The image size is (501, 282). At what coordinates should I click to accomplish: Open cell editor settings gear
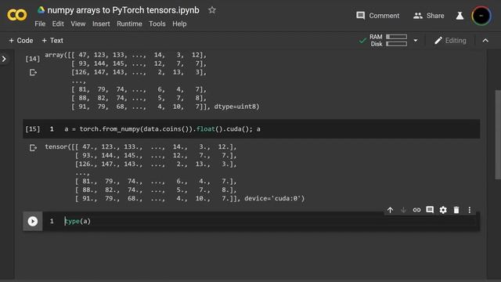click(x=443, y=210)
